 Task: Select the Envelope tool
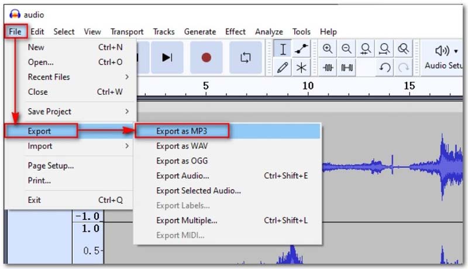301,49
